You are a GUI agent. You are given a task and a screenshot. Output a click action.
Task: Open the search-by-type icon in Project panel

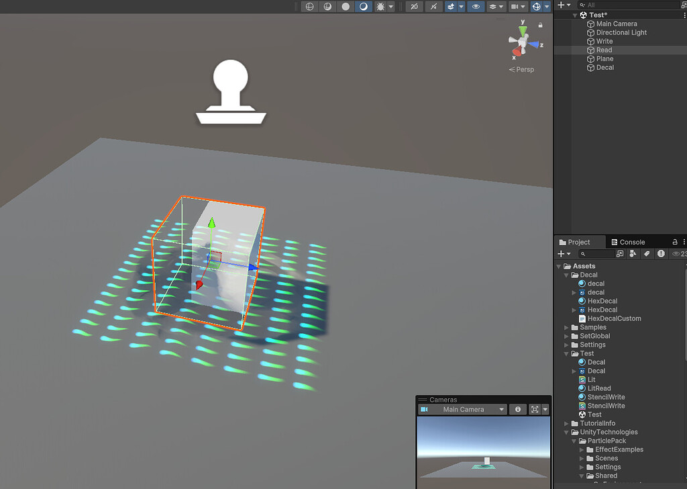click(633, 253)
